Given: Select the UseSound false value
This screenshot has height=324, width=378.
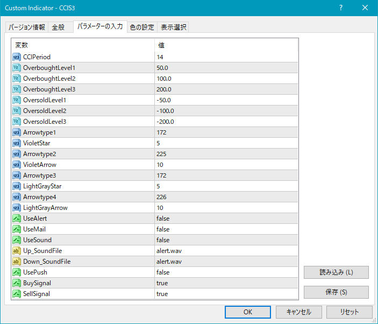Looking at the screenshot, I should point(163,240).
